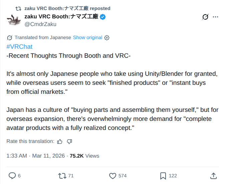Open the #VRChat hashtag

(x=19, y=47)
